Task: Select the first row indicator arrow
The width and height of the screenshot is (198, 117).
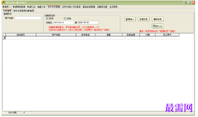Action: coord(4,38)
